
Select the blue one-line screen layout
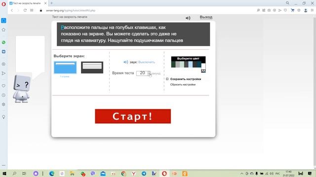click(65, 67)
